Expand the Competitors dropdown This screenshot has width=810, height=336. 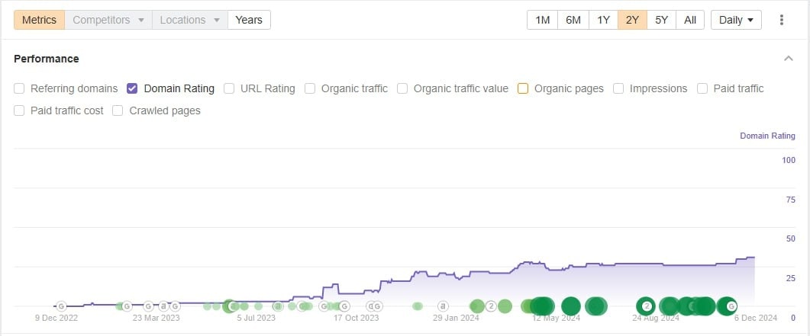pyautogui.click(x=108, y=20)
